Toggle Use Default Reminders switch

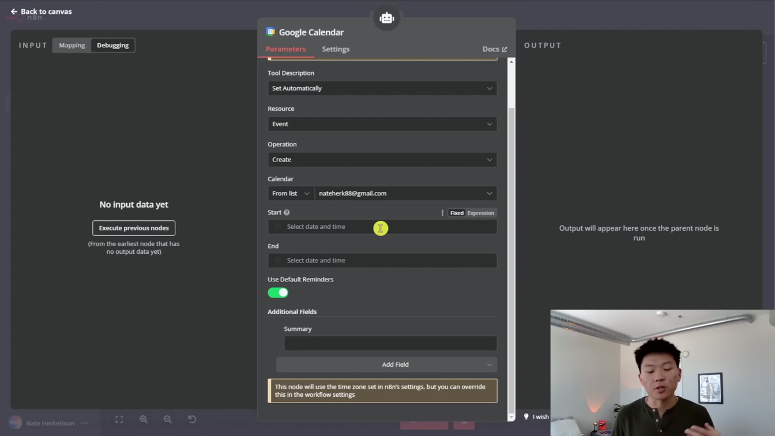click(x=278, y=292)
